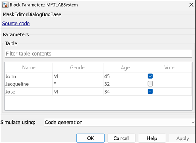Click the Cancel button
Viewport: 196px width, 143px height.
pos(121,138)
